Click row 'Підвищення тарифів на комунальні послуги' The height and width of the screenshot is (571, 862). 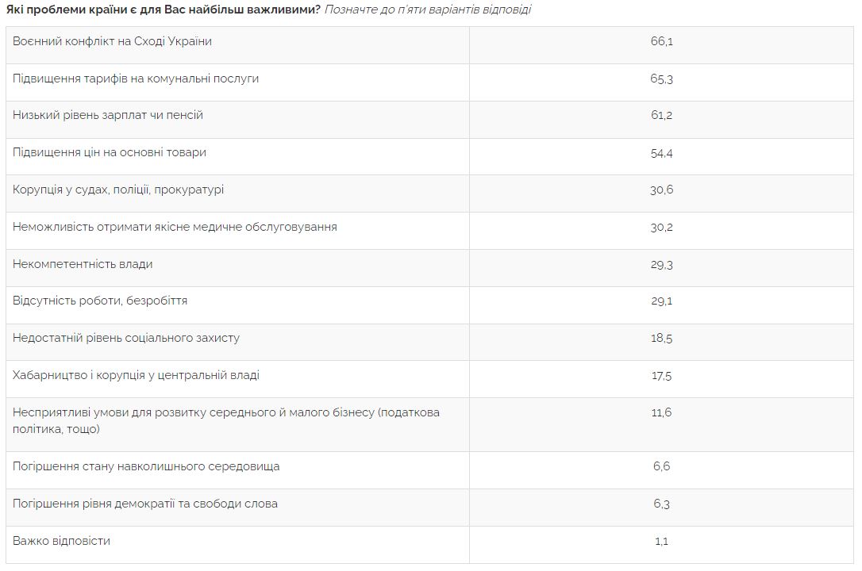coord(136,79)
